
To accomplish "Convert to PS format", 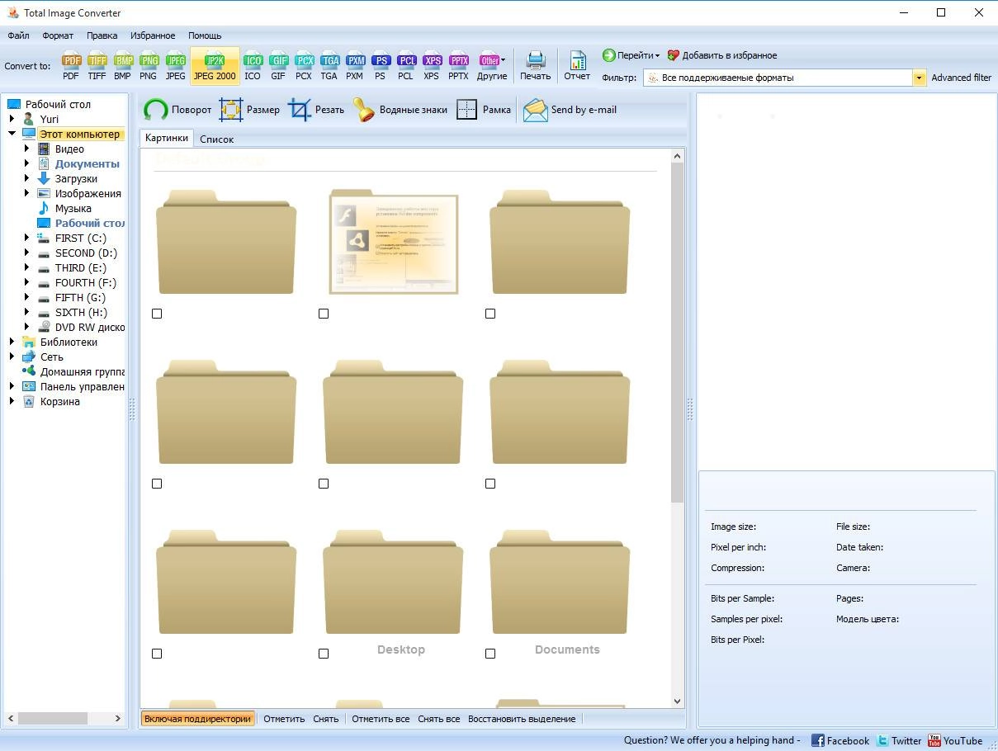I will point(380,66).
